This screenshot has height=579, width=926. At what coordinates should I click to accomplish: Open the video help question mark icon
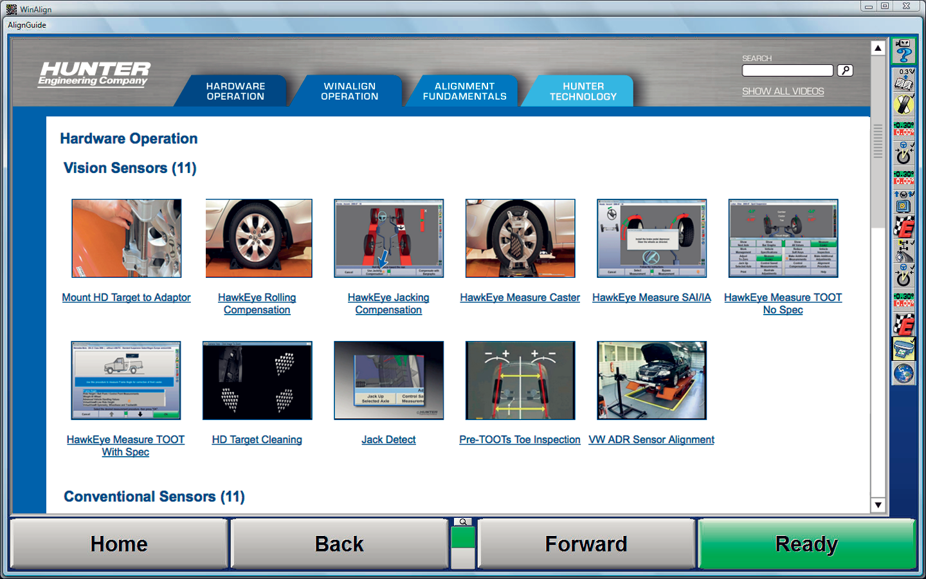903,51
